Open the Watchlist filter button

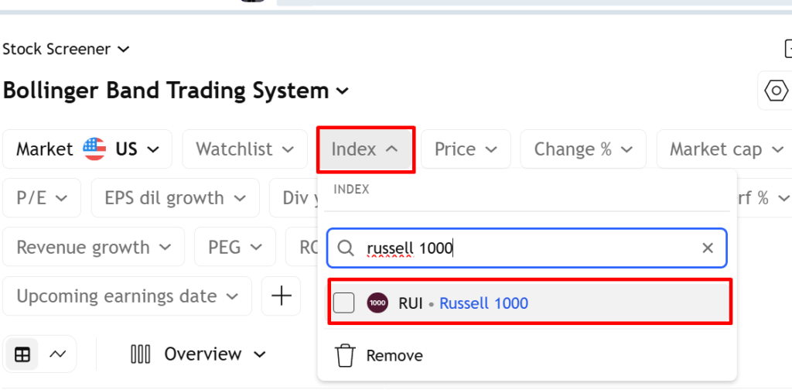[244, 149]
